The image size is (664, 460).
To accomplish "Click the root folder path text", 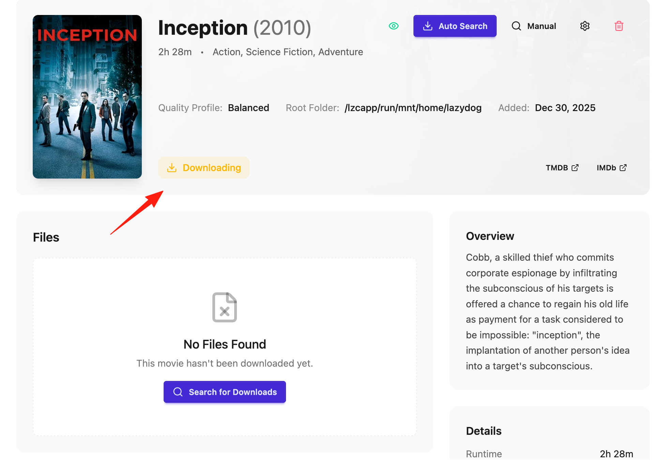I will click(413, 108).
